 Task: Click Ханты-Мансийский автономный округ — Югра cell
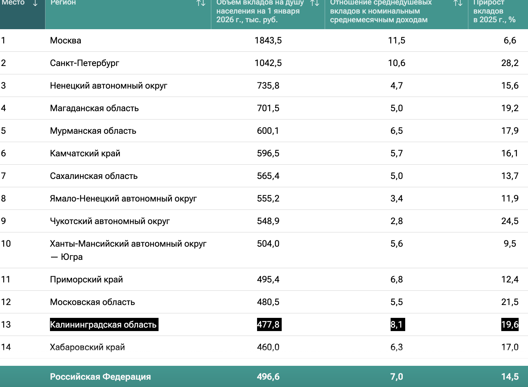tap(128, 250)
